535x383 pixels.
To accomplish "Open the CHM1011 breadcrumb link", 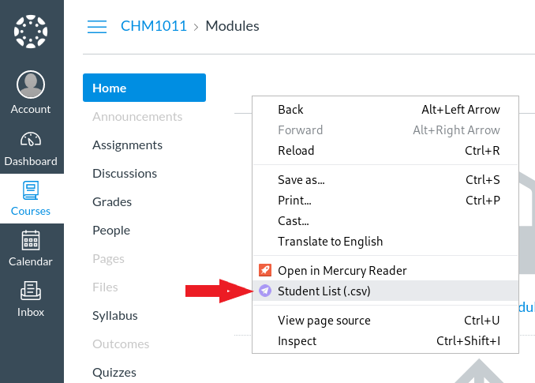I will pyautogui.click(x=153, y=26).
